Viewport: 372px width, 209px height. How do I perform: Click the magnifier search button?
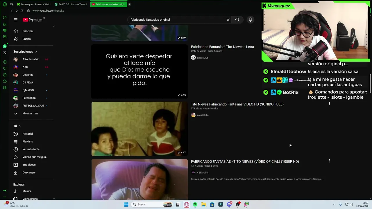point(237,20)
